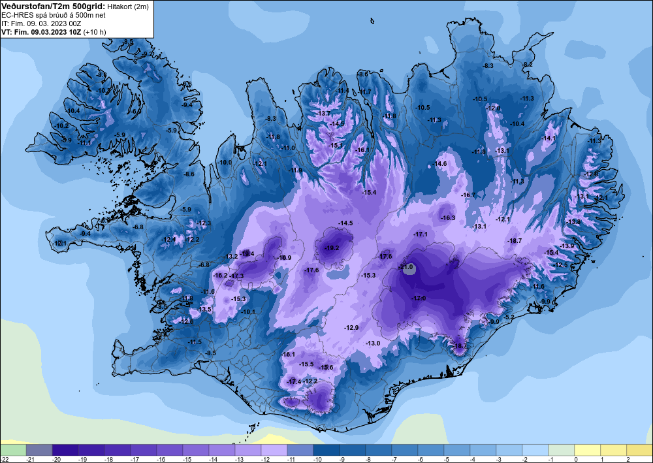
Task: Click the -12.0 temperature label
Action: (x=494, y=108)
